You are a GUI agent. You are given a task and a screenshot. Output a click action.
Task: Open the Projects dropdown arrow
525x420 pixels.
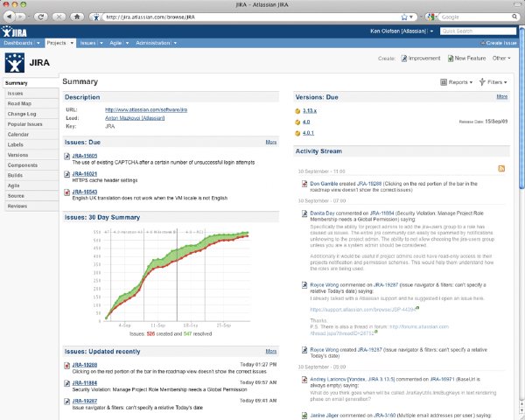pyautogui.click(x=72, y=43)
